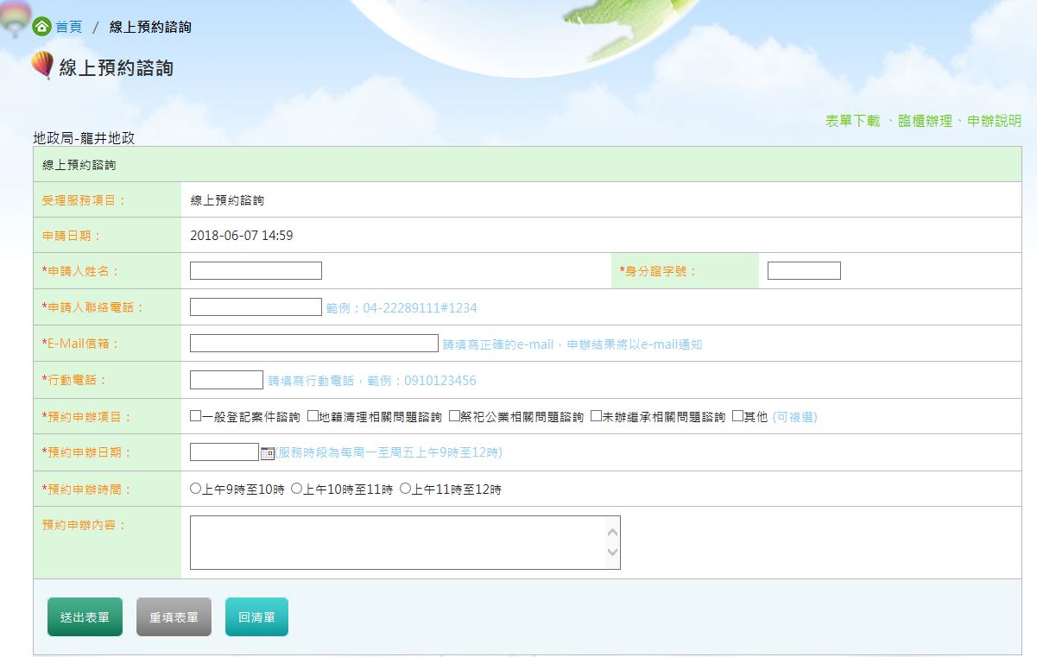Check 祭祀公業相關問題諮詢 checkbox
Screen dimensions: 1037x657
(x=455, y=416)
